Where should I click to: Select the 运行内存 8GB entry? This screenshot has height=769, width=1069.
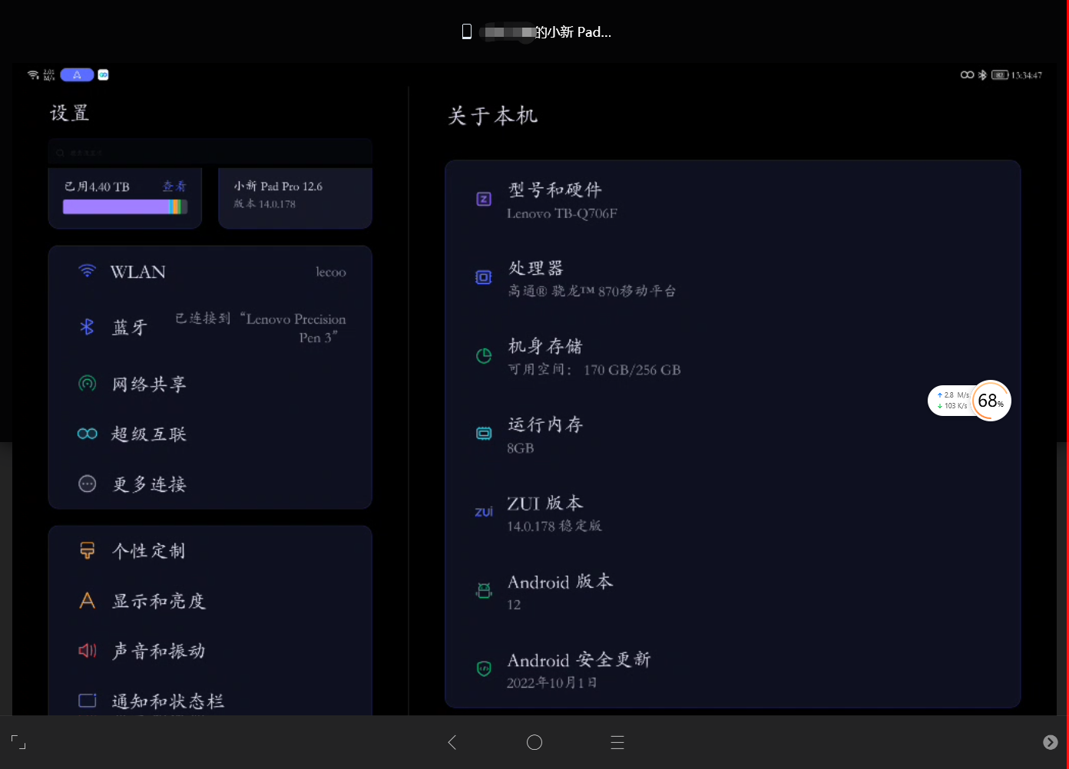point(733,435)
